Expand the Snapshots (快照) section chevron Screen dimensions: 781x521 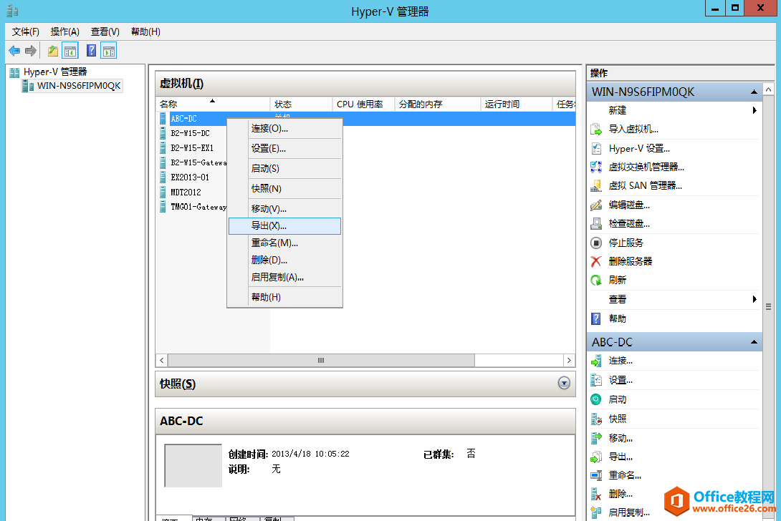pos(564,384)
